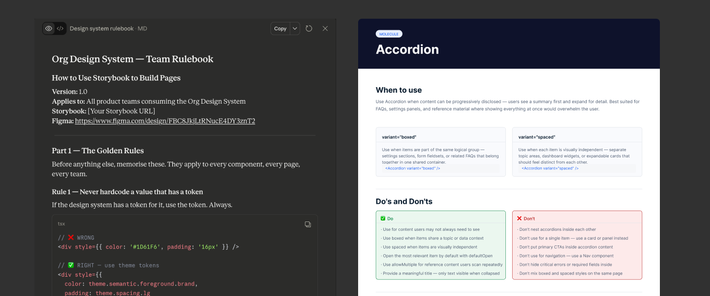Open the Copy options dropdown arrow
Image resolution: width=710 pixels, height=296 pixels.
(295, 29)
